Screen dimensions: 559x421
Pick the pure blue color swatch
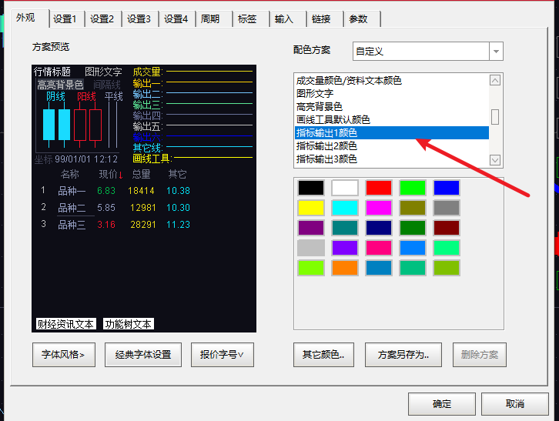pos(447,188)
